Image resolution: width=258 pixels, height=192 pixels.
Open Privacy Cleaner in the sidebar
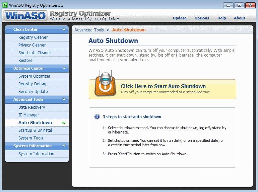pos(37,45)
